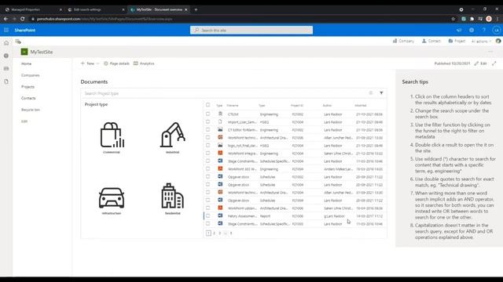Switch to the Managed Properties browser tab
The image size is (503, 282).
34,9
